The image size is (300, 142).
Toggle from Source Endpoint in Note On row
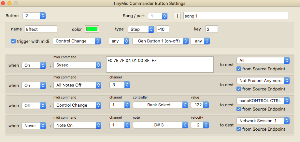pyautogui.click(x=239, y=129)
